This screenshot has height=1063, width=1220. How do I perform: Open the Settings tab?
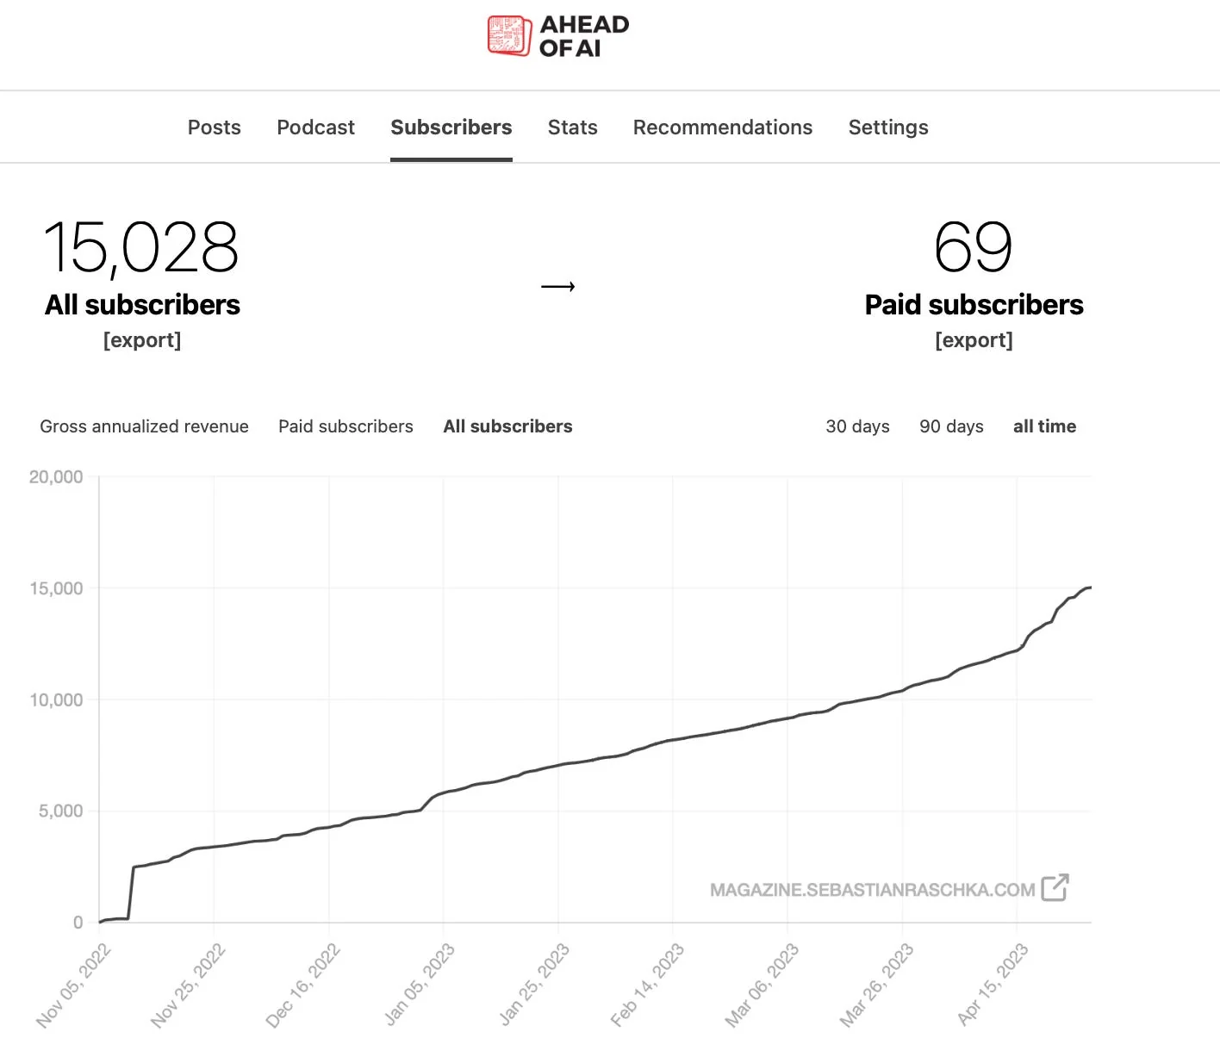888,127
